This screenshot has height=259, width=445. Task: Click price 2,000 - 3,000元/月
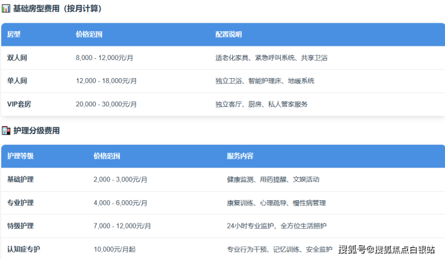click(120, 180)
